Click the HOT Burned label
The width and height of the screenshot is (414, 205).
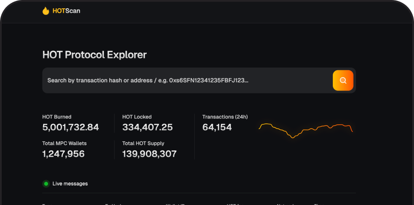tap(57, 117)
